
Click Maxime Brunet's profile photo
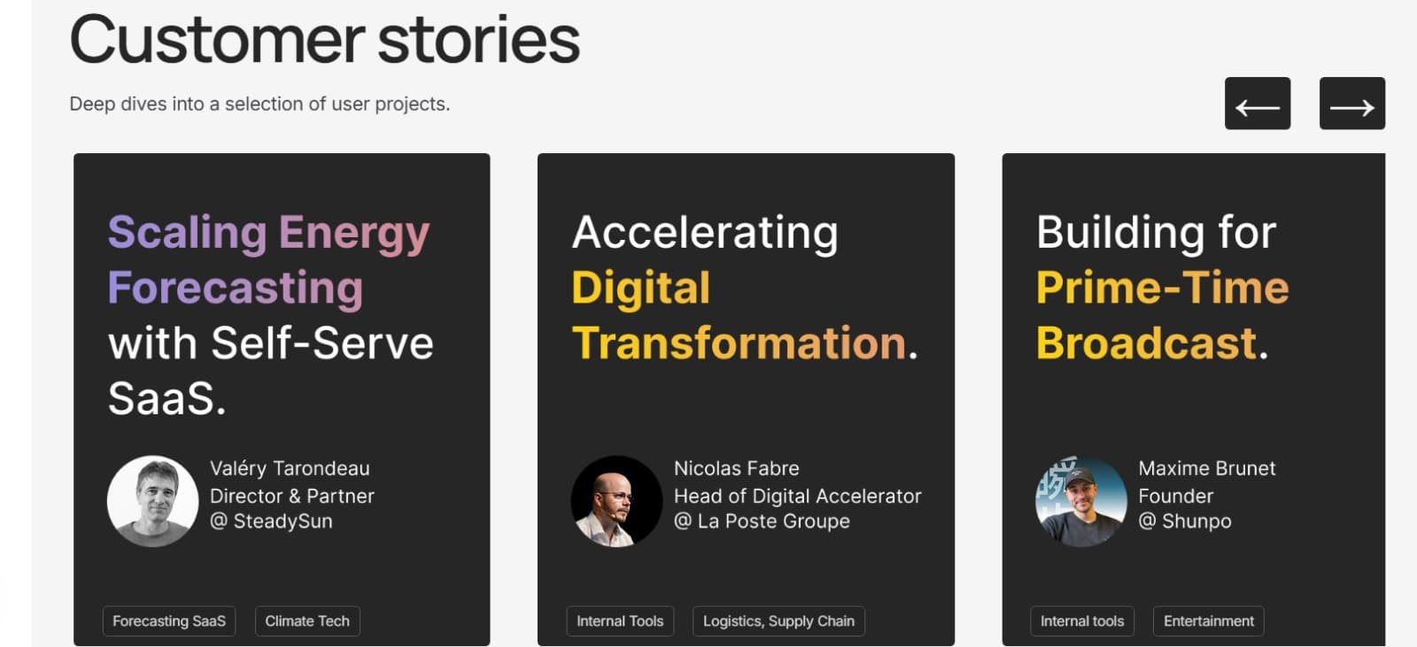tap(1080, 500)
